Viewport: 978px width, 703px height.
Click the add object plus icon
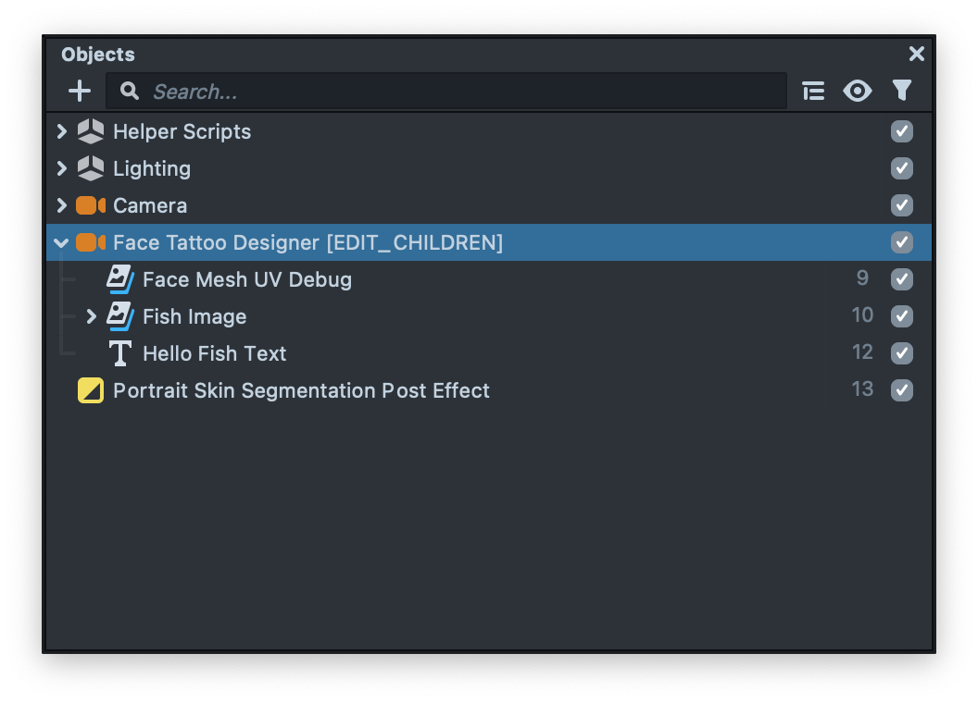tap(80, 91)
